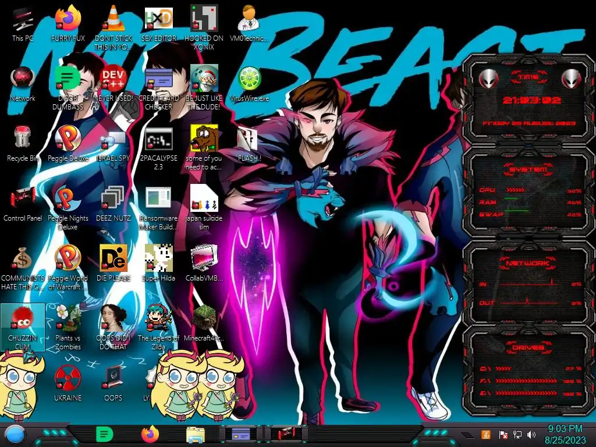Click the DRIVES widget header
This screenshot has height=447, width=596.
click(x=528, y=347)
